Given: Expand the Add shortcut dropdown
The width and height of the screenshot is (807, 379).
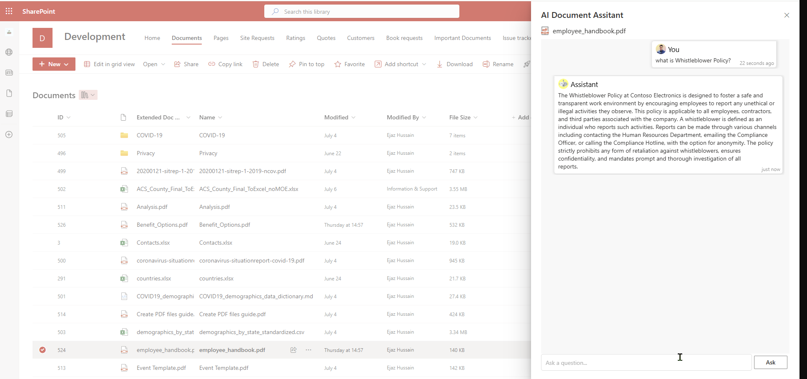Looking at the screenshot, I should (424, 64).
